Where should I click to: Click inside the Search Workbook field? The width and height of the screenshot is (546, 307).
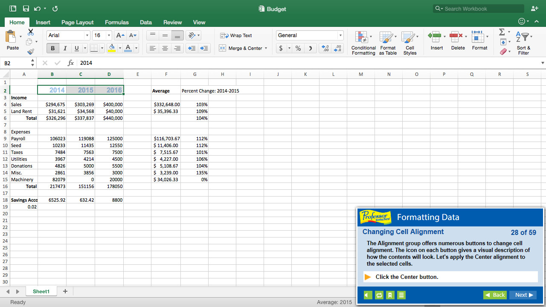[x=478, y=8]
